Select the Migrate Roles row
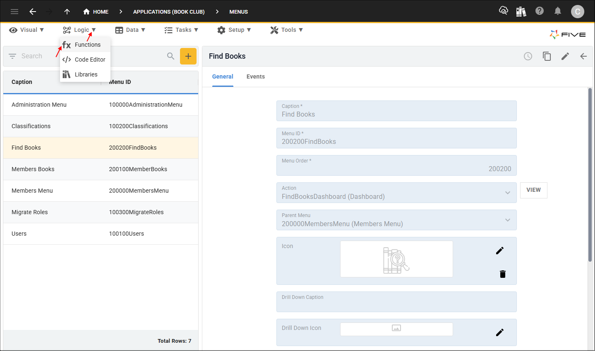The width and height of the screenshot is (595, 351). [x=101, y=212]
